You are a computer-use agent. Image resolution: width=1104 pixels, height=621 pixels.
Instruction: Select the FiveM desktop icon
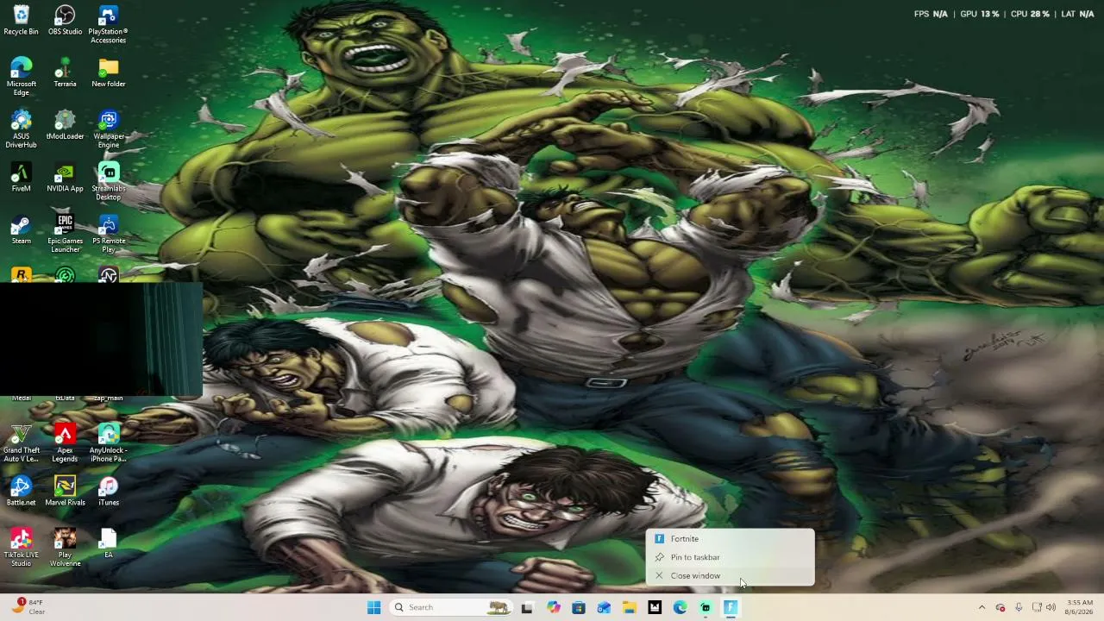22,178
